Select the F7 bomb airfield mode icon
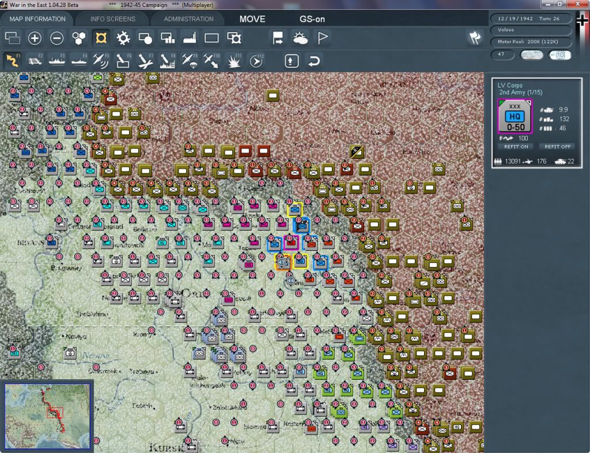590x453 pixels. (x=145, y=60)
